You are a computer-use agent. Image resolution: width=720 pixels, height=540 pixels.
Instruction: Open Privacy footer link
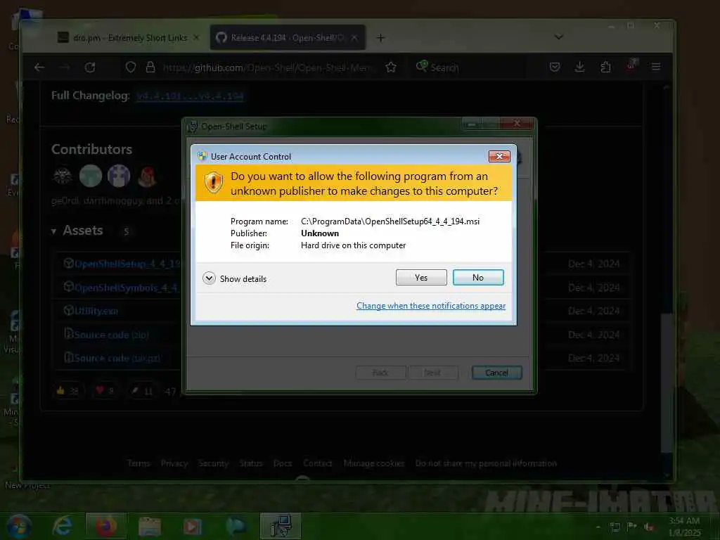174,463
